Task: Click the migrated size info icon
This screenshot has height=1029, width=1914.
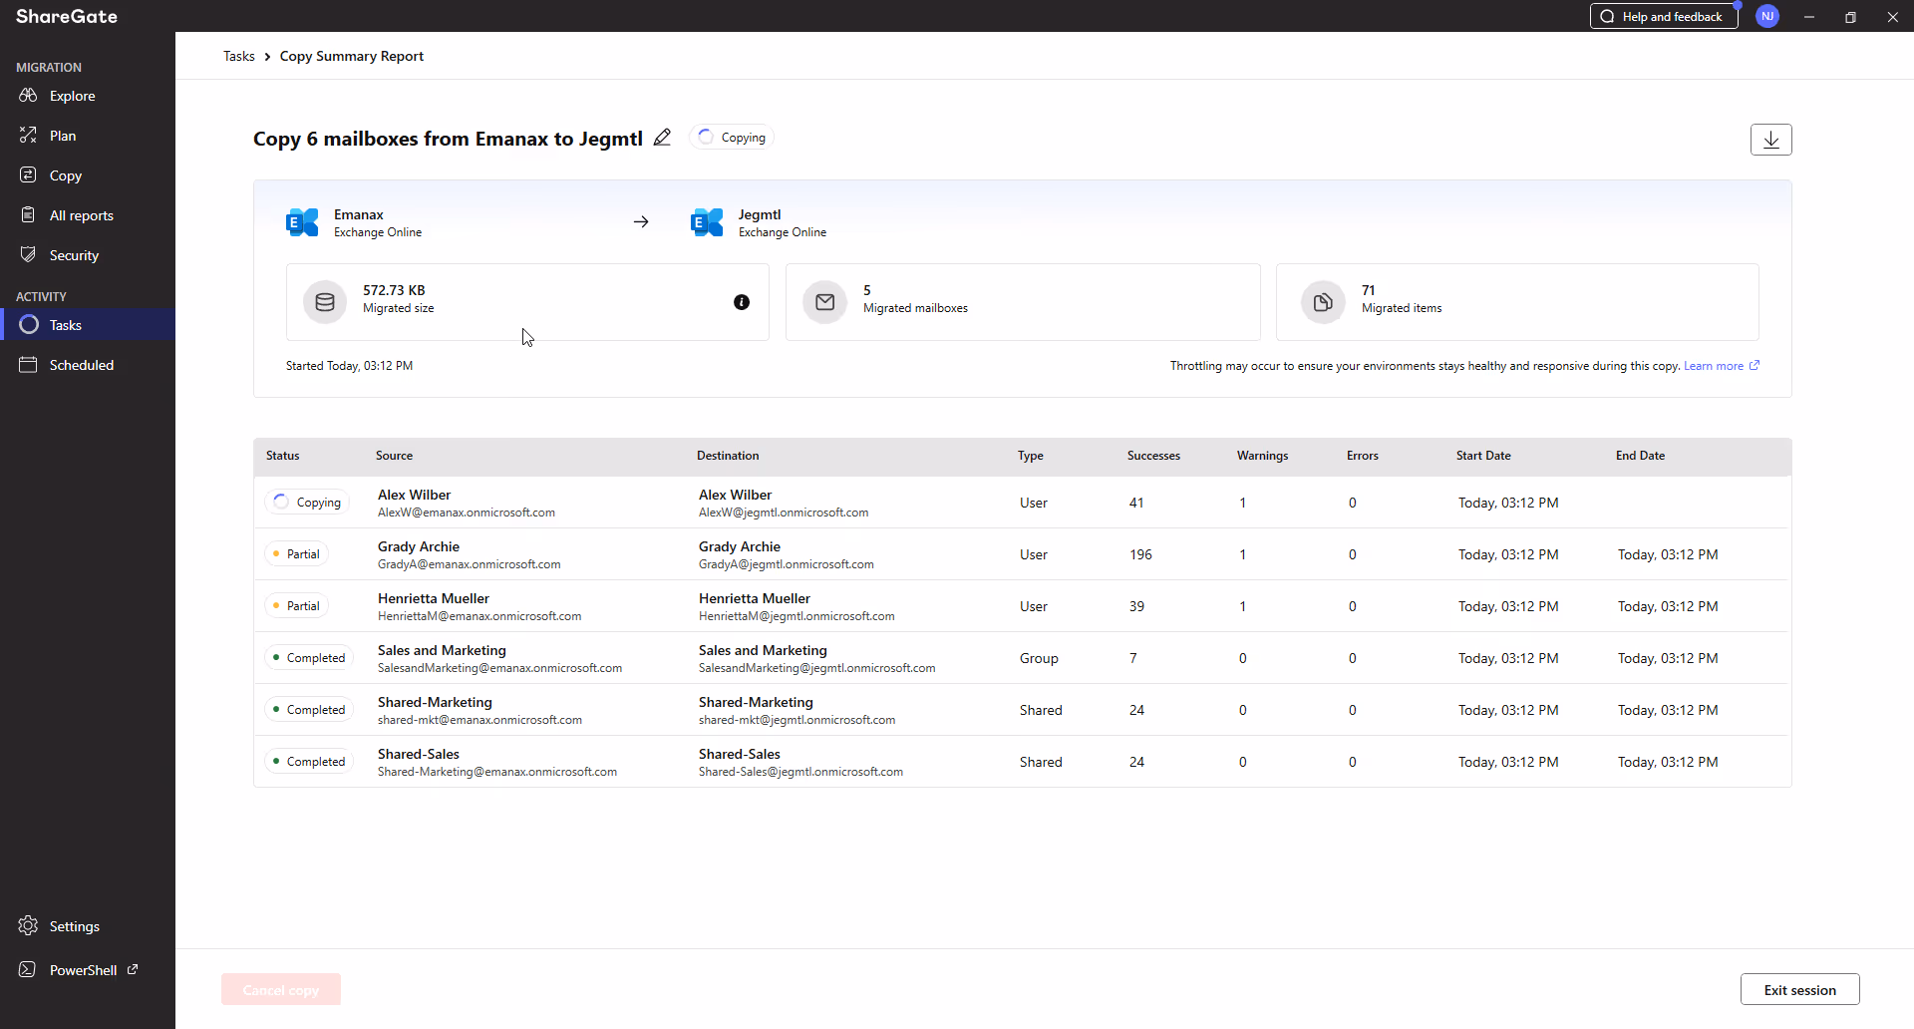Action: (742, 302)
